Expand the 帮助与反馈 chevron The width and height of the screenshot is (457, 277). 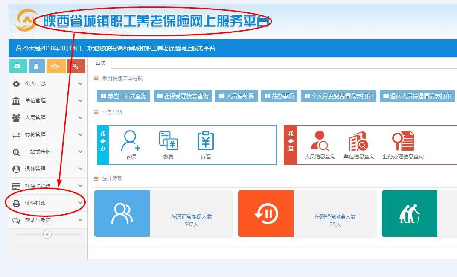pos(81,220)
